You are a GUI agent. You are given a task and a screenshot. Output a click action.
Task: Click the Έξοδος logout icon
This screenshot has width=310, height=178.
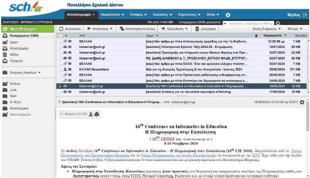(x=305, y=15)
